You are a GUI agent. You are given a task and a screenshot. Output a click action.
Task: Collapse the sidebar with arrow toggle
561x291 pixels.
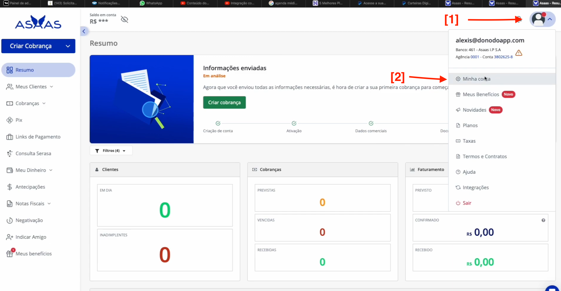(x=84, y=31)
